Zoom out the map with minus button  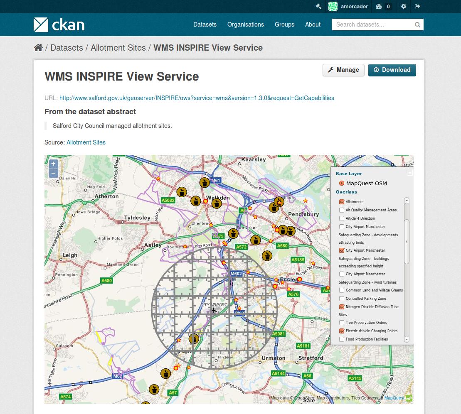pos(53,173)
